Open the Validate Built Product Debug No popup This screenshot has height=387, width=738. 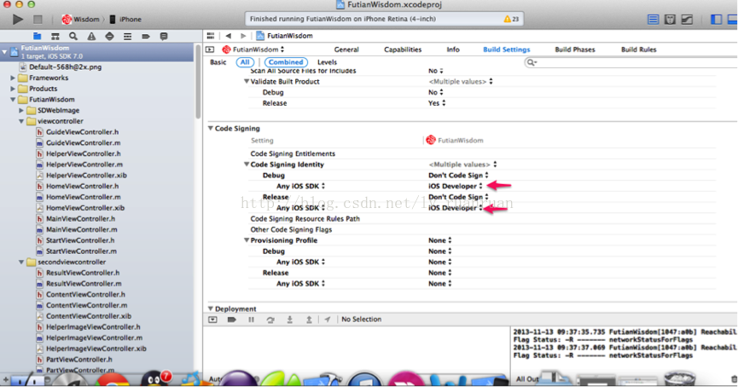(x=435, y=92)
